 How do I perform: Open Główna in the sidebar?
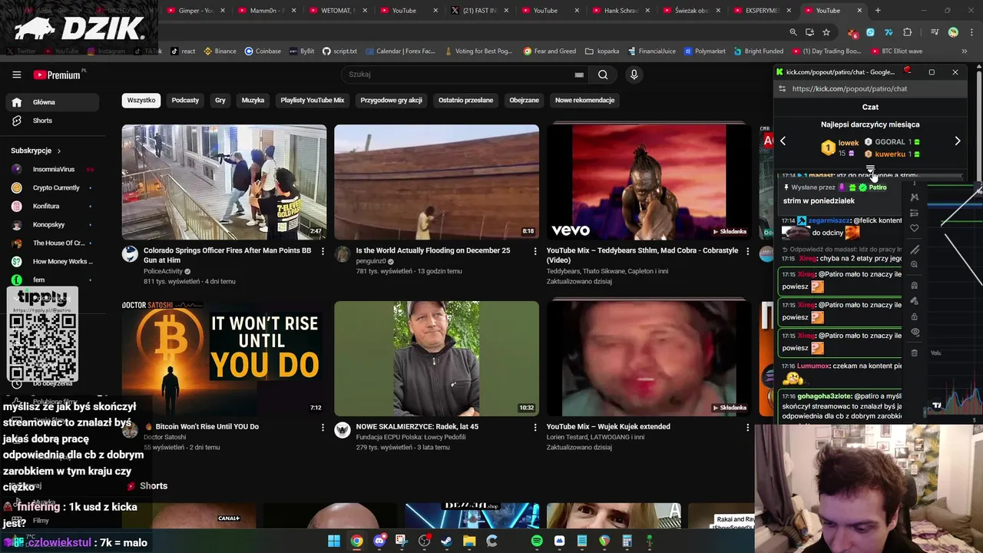[52, 102]
